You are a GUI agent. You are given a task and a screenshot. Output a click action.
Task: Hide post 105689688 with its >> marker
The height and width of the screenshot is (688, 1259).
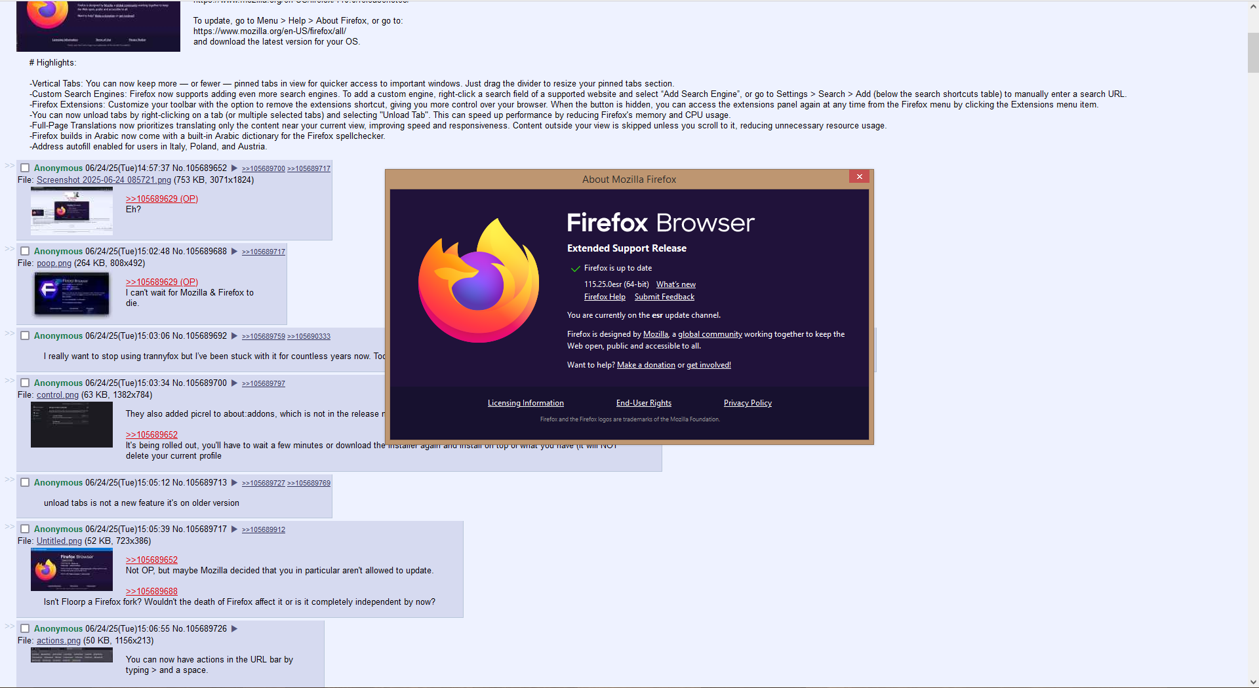click(9, 248)
